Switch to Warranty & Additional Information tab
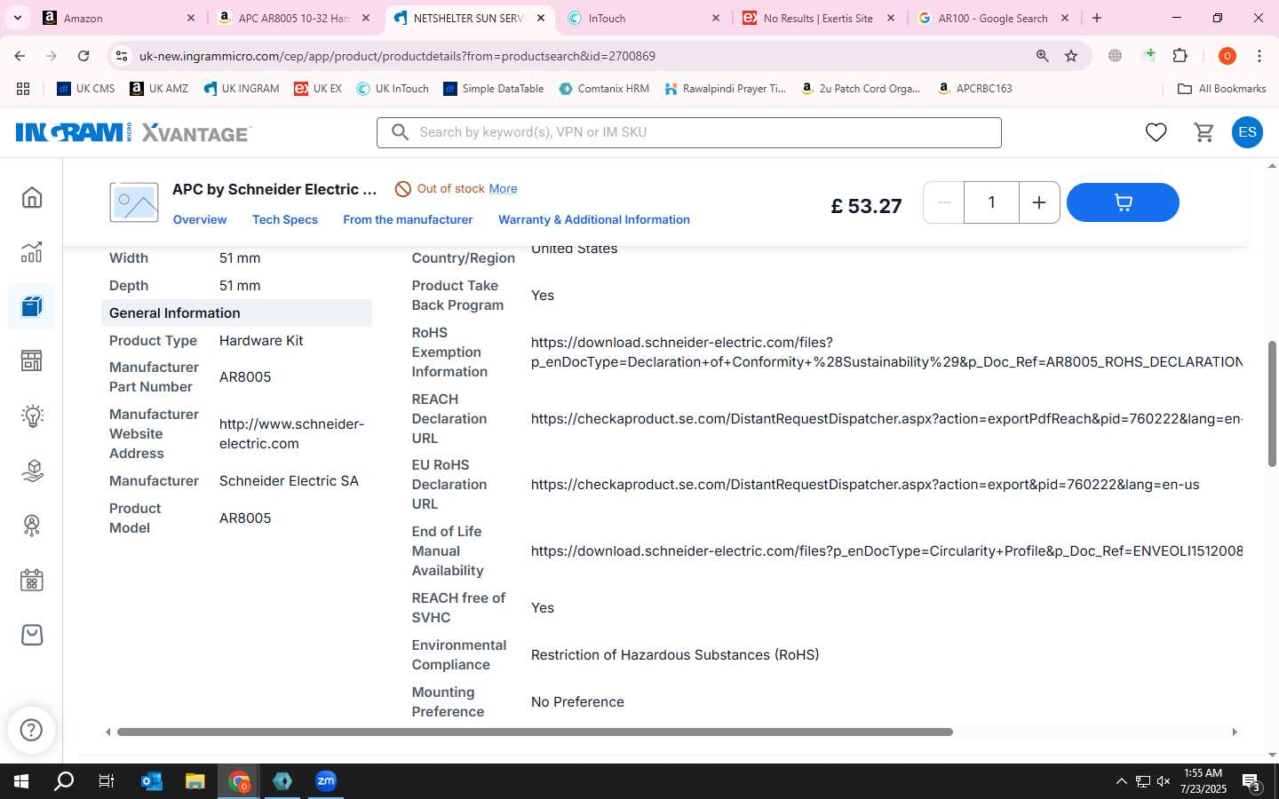Screen dimensions: 1279x799 (594, 219)
